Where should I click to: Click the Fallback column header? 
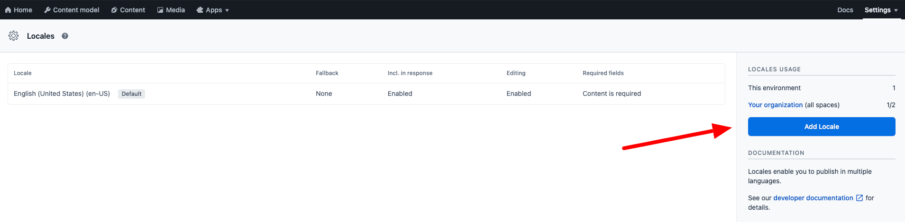(327, 73)
